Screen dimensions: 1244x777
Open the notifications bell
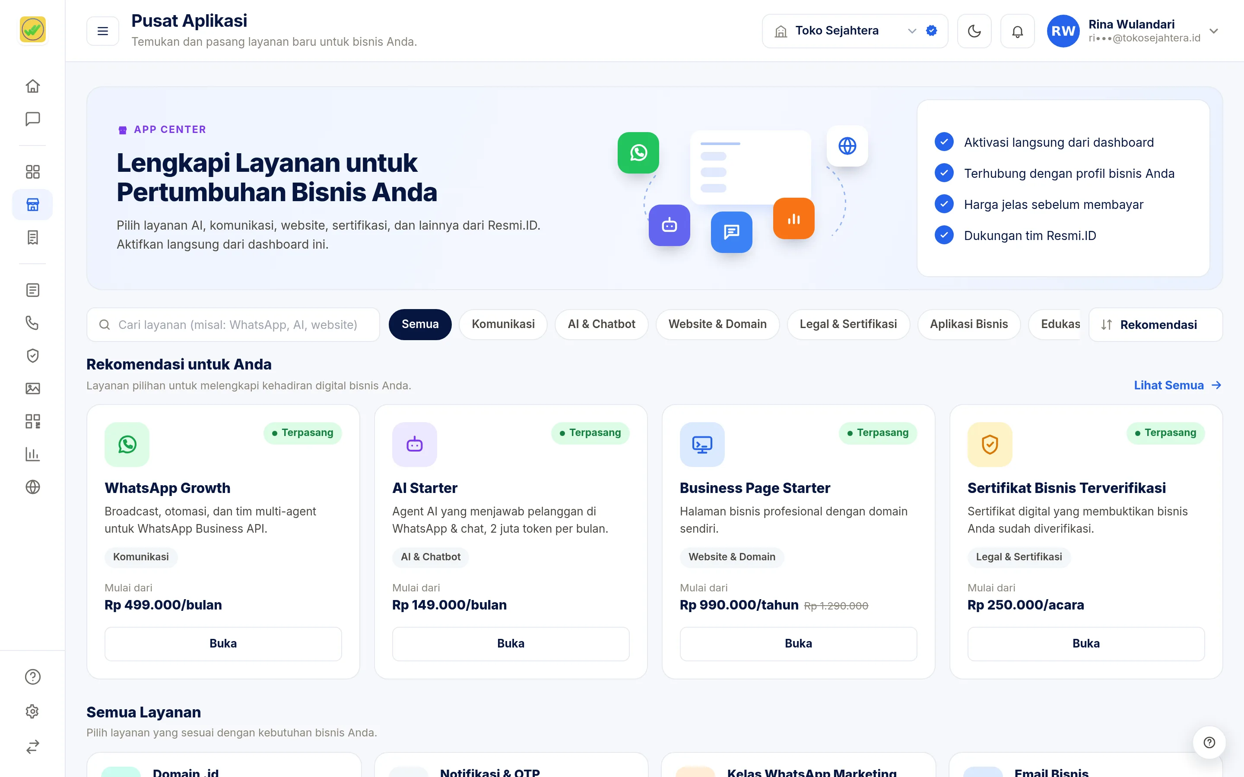1017,31
